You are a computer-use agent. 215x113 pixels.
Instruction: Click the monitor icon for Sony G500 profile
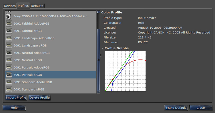9,16
